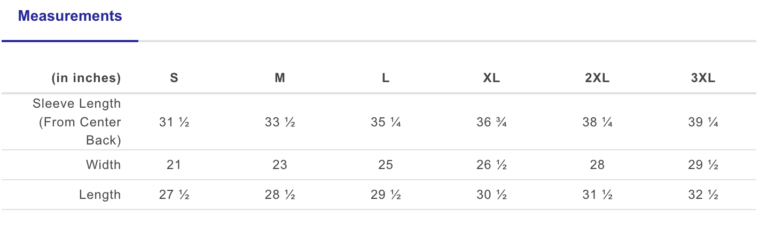The height and width of the screenshot is (233, 759).
Task: Click the 39 ¼ sleeve length cell
Action: click(703, 122)
